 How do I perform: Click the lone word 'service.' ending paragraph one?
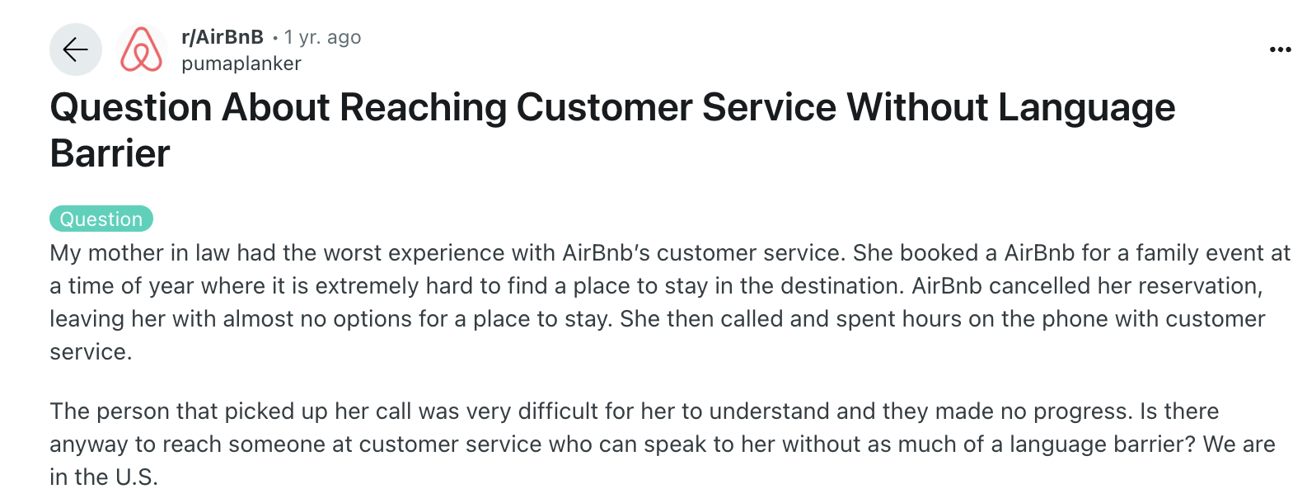click(x=91, y=352)
